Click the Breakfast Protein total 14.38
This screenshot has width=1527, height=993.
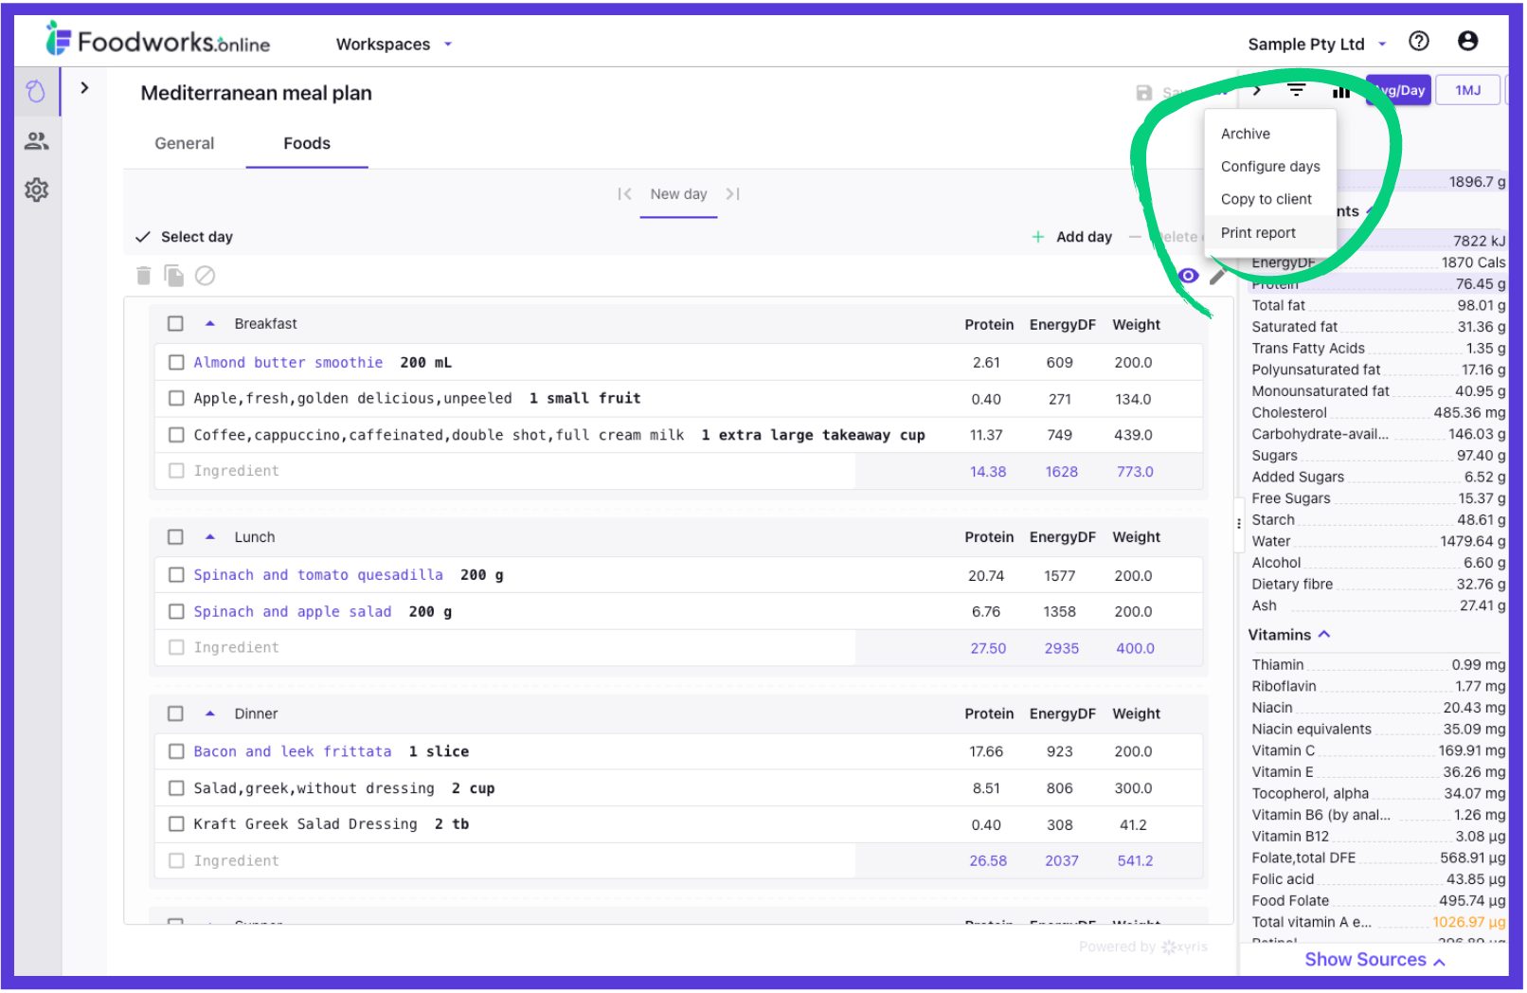[x=987, y=472]
